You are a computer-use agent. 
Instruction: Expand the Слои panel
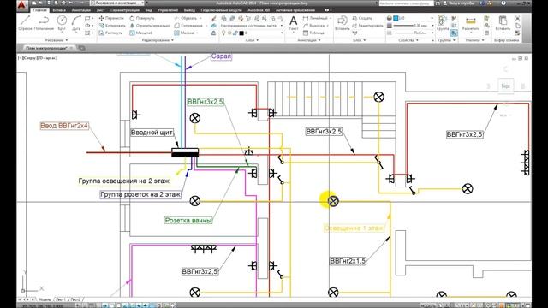(252, 40)
